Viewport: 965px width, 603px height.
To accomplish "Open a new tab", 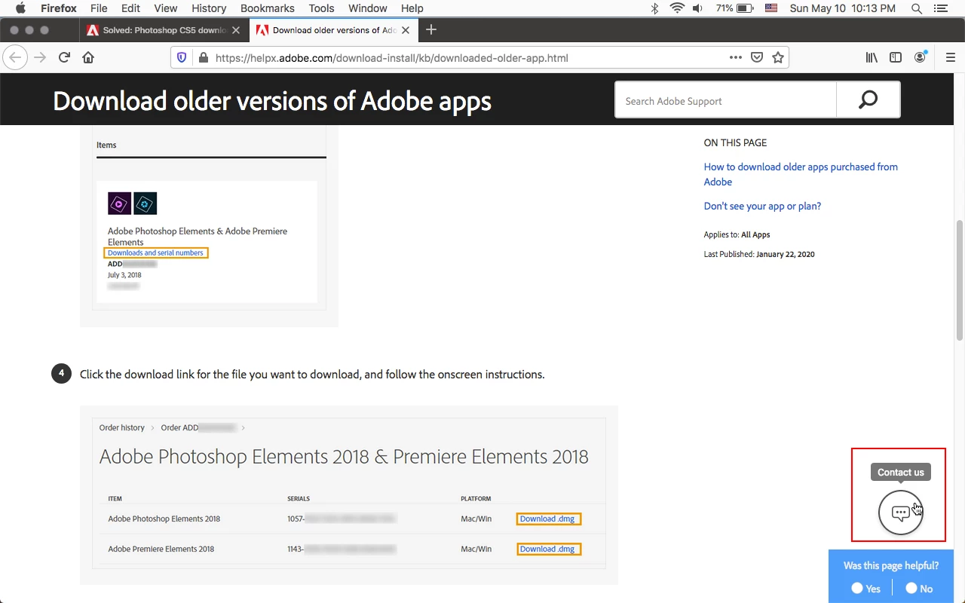I will pyautogui.click(x=431, y=30).
